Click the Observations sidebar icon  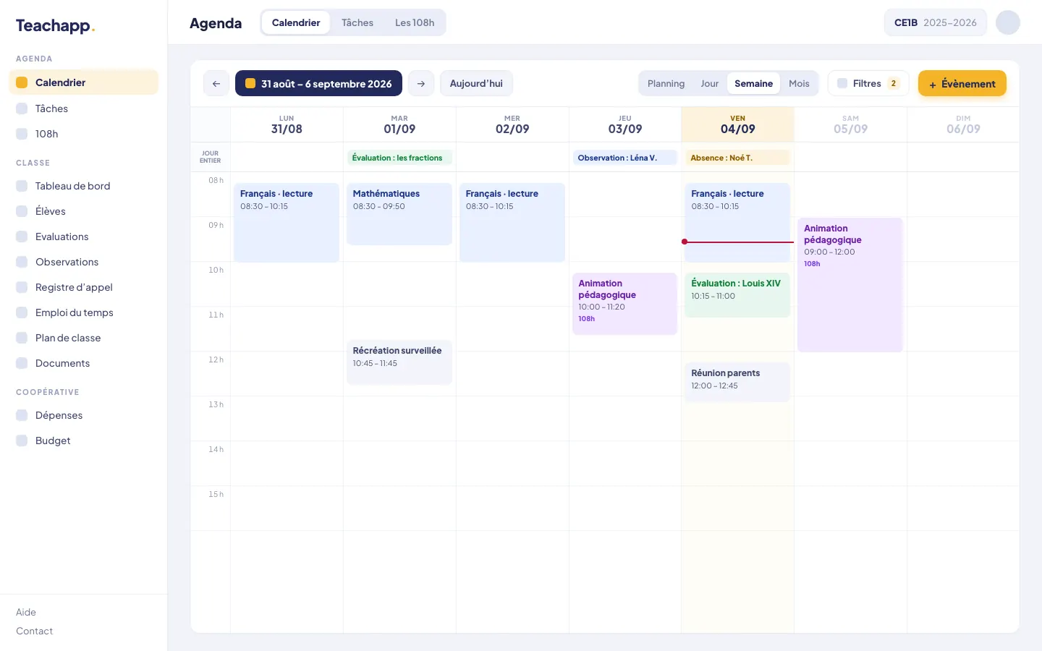coord(22,262)
